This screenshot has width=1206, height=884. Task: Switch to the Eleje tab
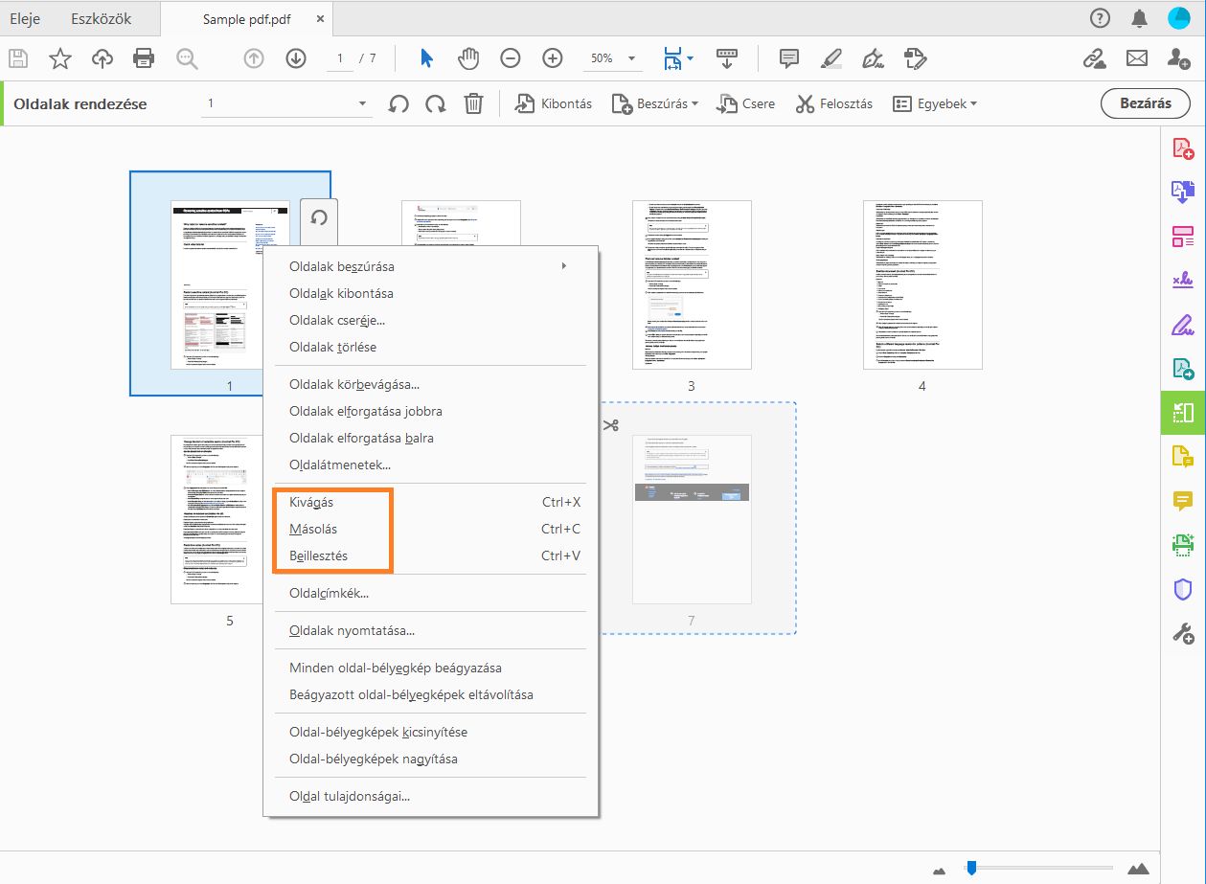pos(25,18)
